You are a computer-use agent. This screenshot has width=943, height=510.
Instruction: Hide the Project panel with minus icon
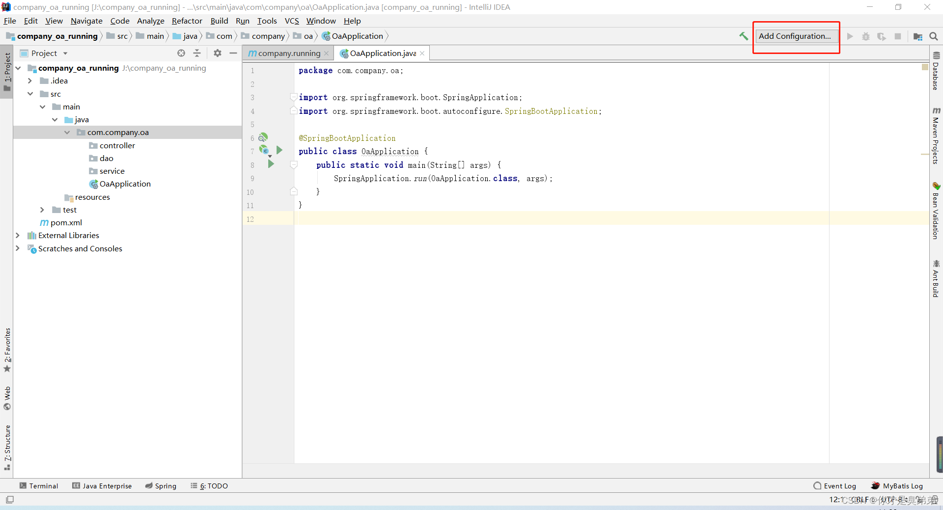[x=233, y=53]
